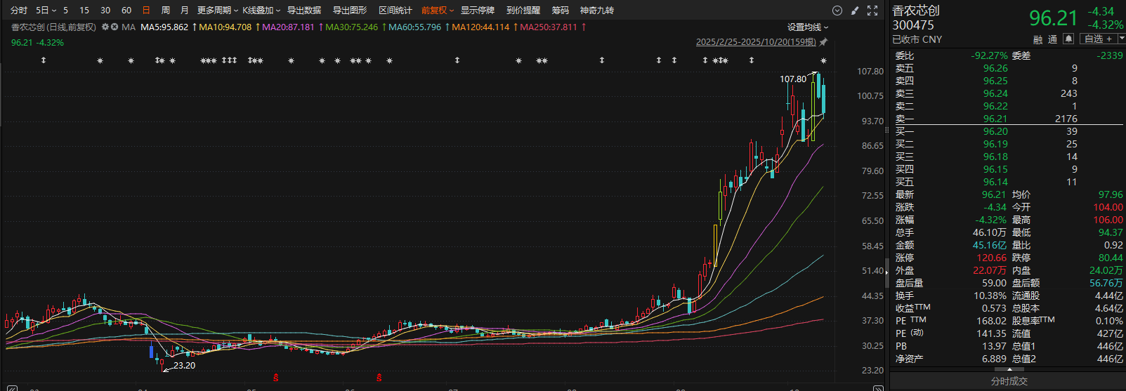Add stock via 自选 + button
Image resolution: width=1126 pixels, height=391 pixels.
coord(1100,39)
